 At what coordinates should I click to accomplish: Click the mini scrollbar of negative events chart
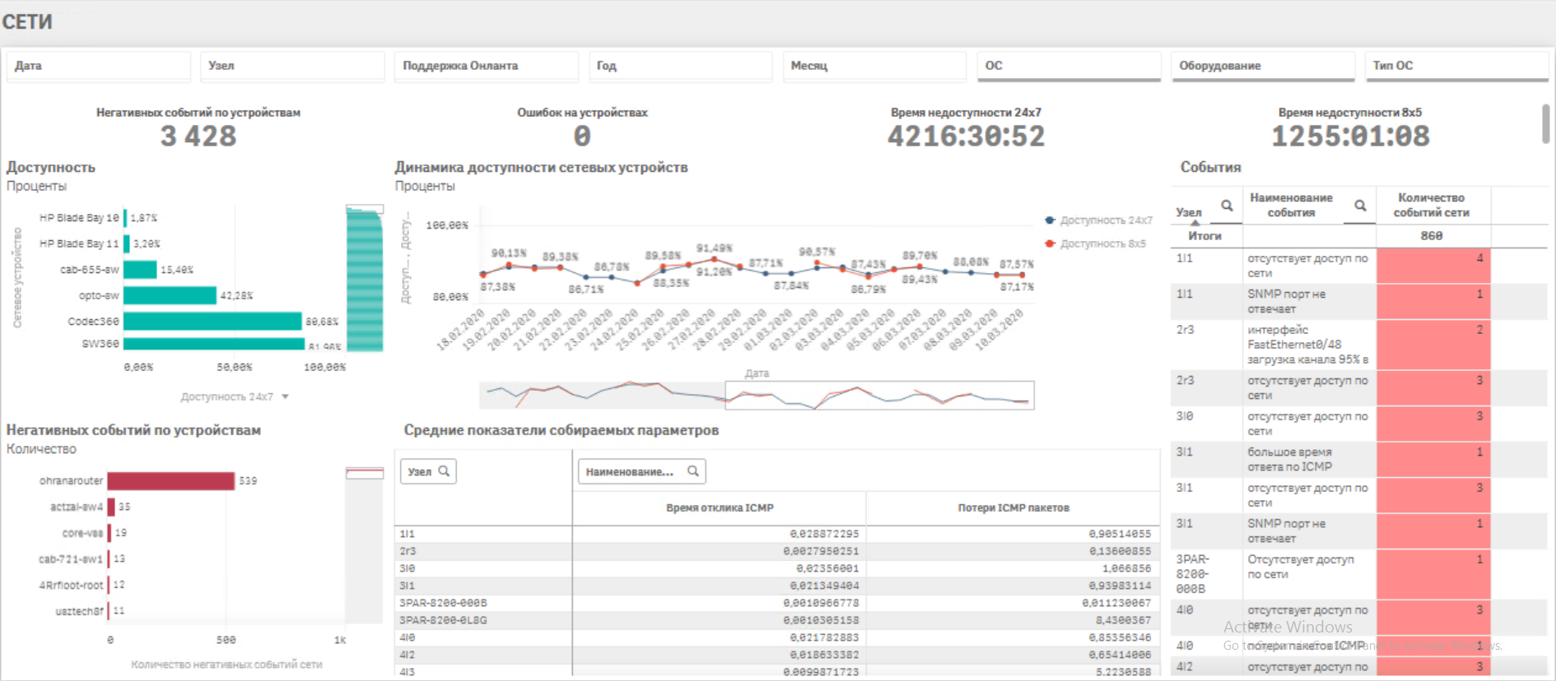pos(365,473)
